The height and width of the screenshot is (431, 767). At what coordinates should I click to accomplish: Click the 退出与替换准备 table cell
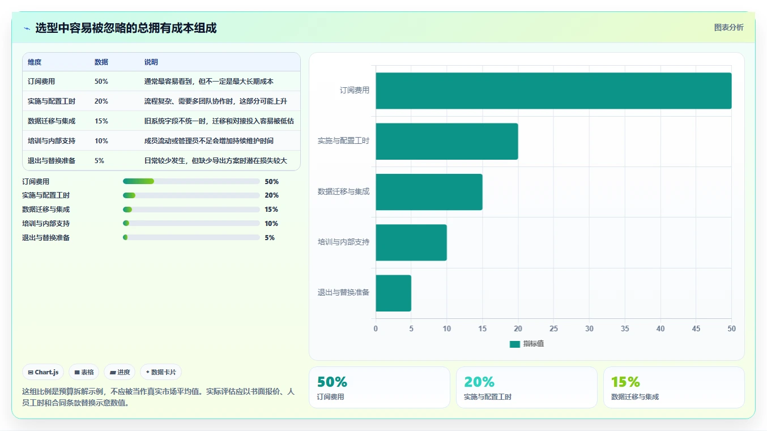52,161
